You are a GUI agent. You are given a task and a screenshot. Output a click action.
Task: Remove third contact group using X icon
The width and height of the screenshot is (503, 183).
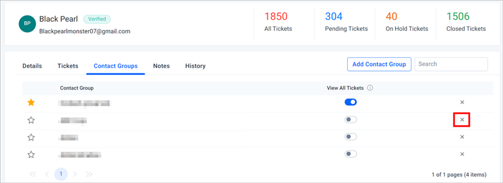[462, 137]
